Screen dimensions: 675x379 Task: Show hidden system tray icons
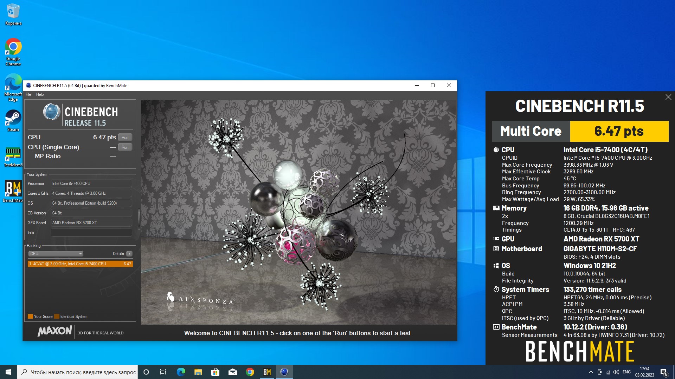591,372
